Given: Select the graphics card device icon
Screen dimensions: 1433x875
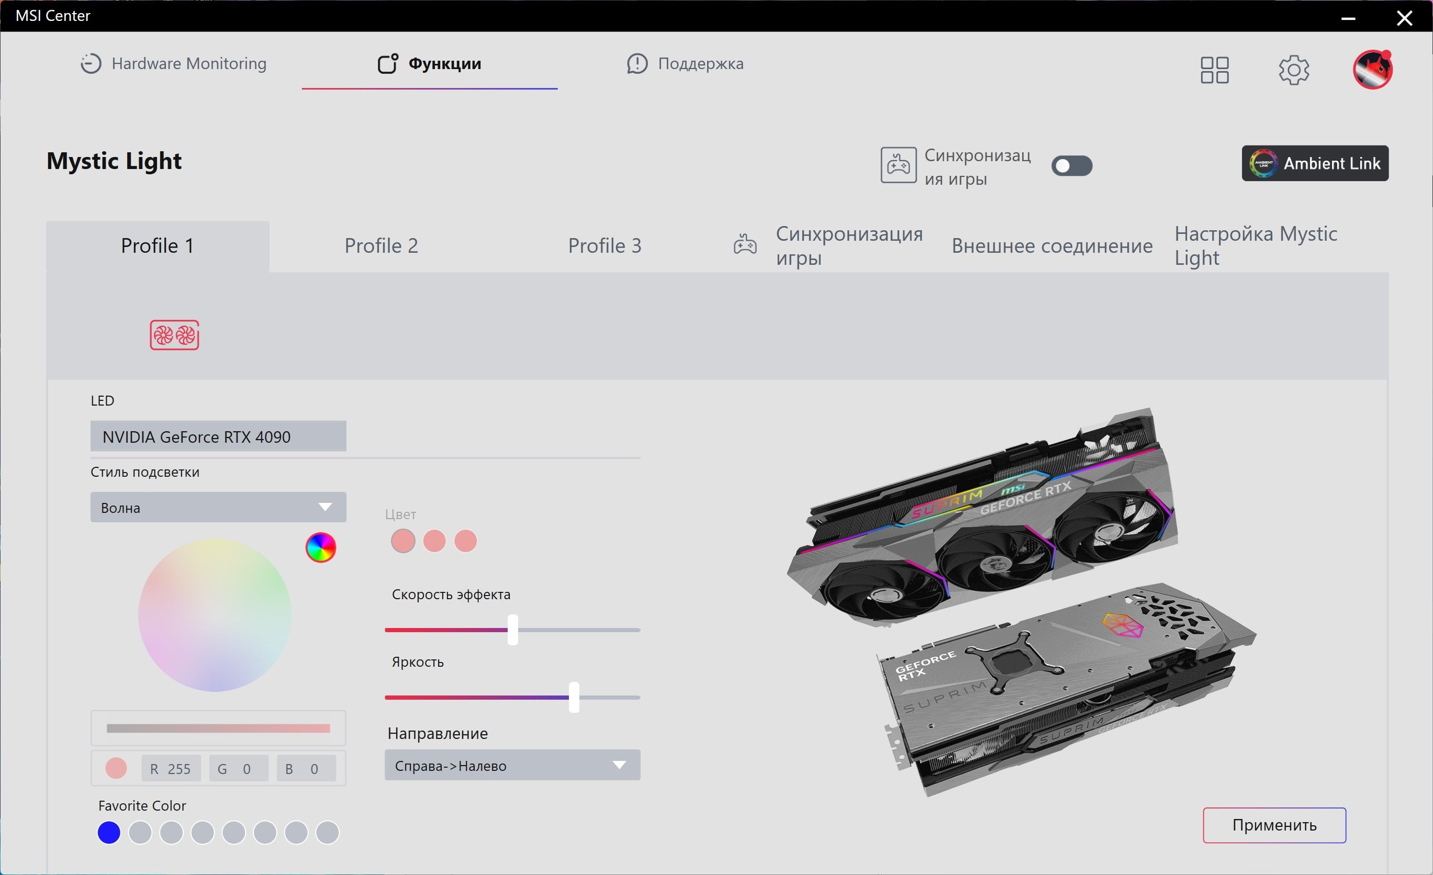Looking at the screenshot, I should (x=174, y=335).
